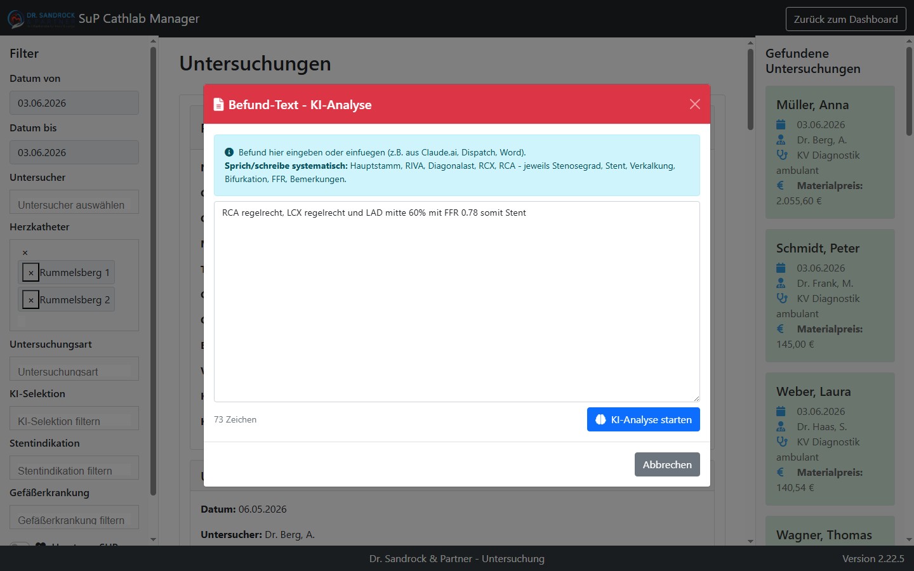Image resolution: width=914 pixels, height=571 pixels.
Task: Select the Schmidt, Peter examination card
Action: click(830, 296)
